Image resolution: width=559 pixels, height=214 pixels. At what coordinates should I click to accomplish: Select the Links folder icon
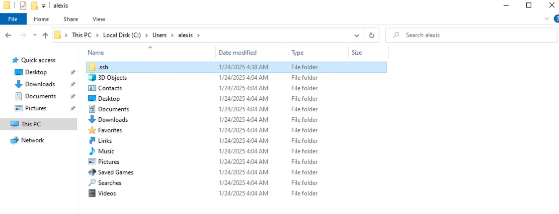93,140
